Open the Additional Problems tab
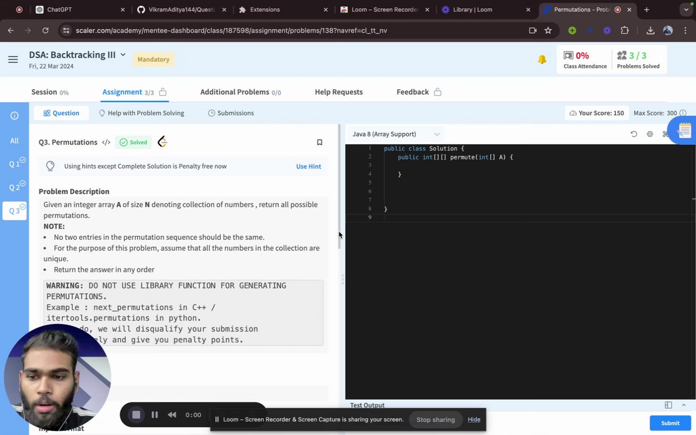 240,92
